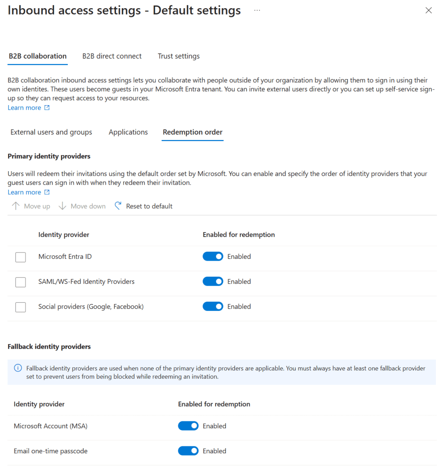Select the Applications sub-tab
The width and height of the screenshot is (440, 466).
click(x=128, y=132)
